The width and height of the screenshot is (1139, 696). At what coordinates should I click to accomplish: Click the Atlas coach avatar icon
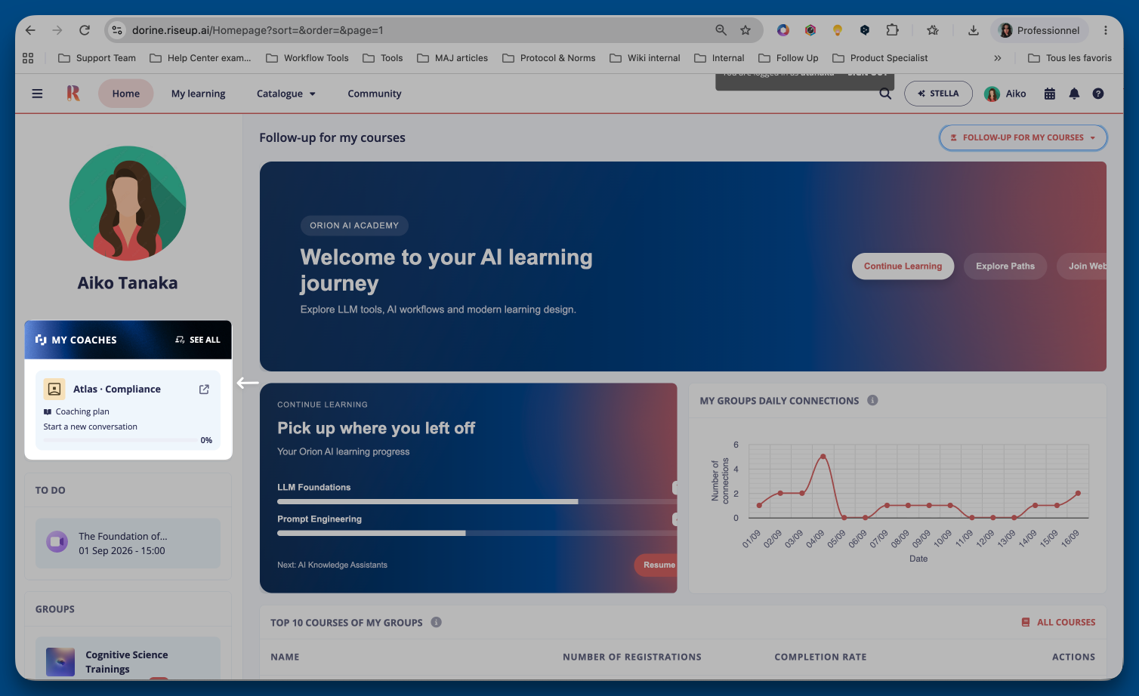click(x=54, y=389)
